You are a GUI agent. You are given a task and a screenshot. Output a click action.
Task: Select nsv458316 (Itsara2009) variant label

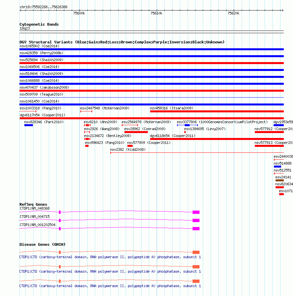[x=172, y=108]
